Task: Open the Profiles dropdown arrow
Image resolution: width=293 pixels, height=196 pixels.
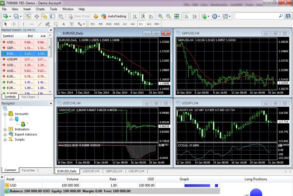Action: click(x=21, y=16)
